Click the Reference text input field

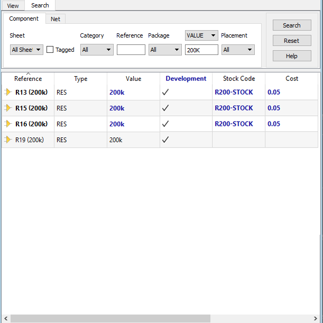coord(131,50)
